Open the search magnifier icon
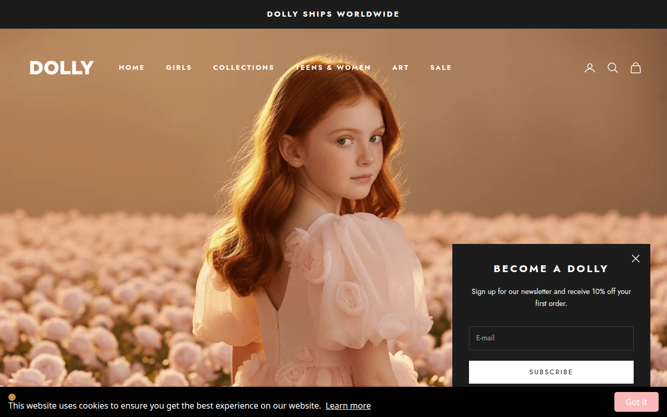Screen dimensions: 667x417 point(613,68)
